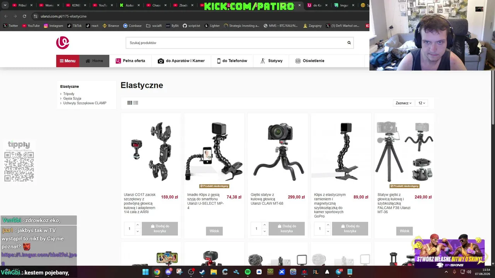The height and width of the screenshot is (278, 495).
Task: Open Chrome from the taskbar
Action: (157, 272)
